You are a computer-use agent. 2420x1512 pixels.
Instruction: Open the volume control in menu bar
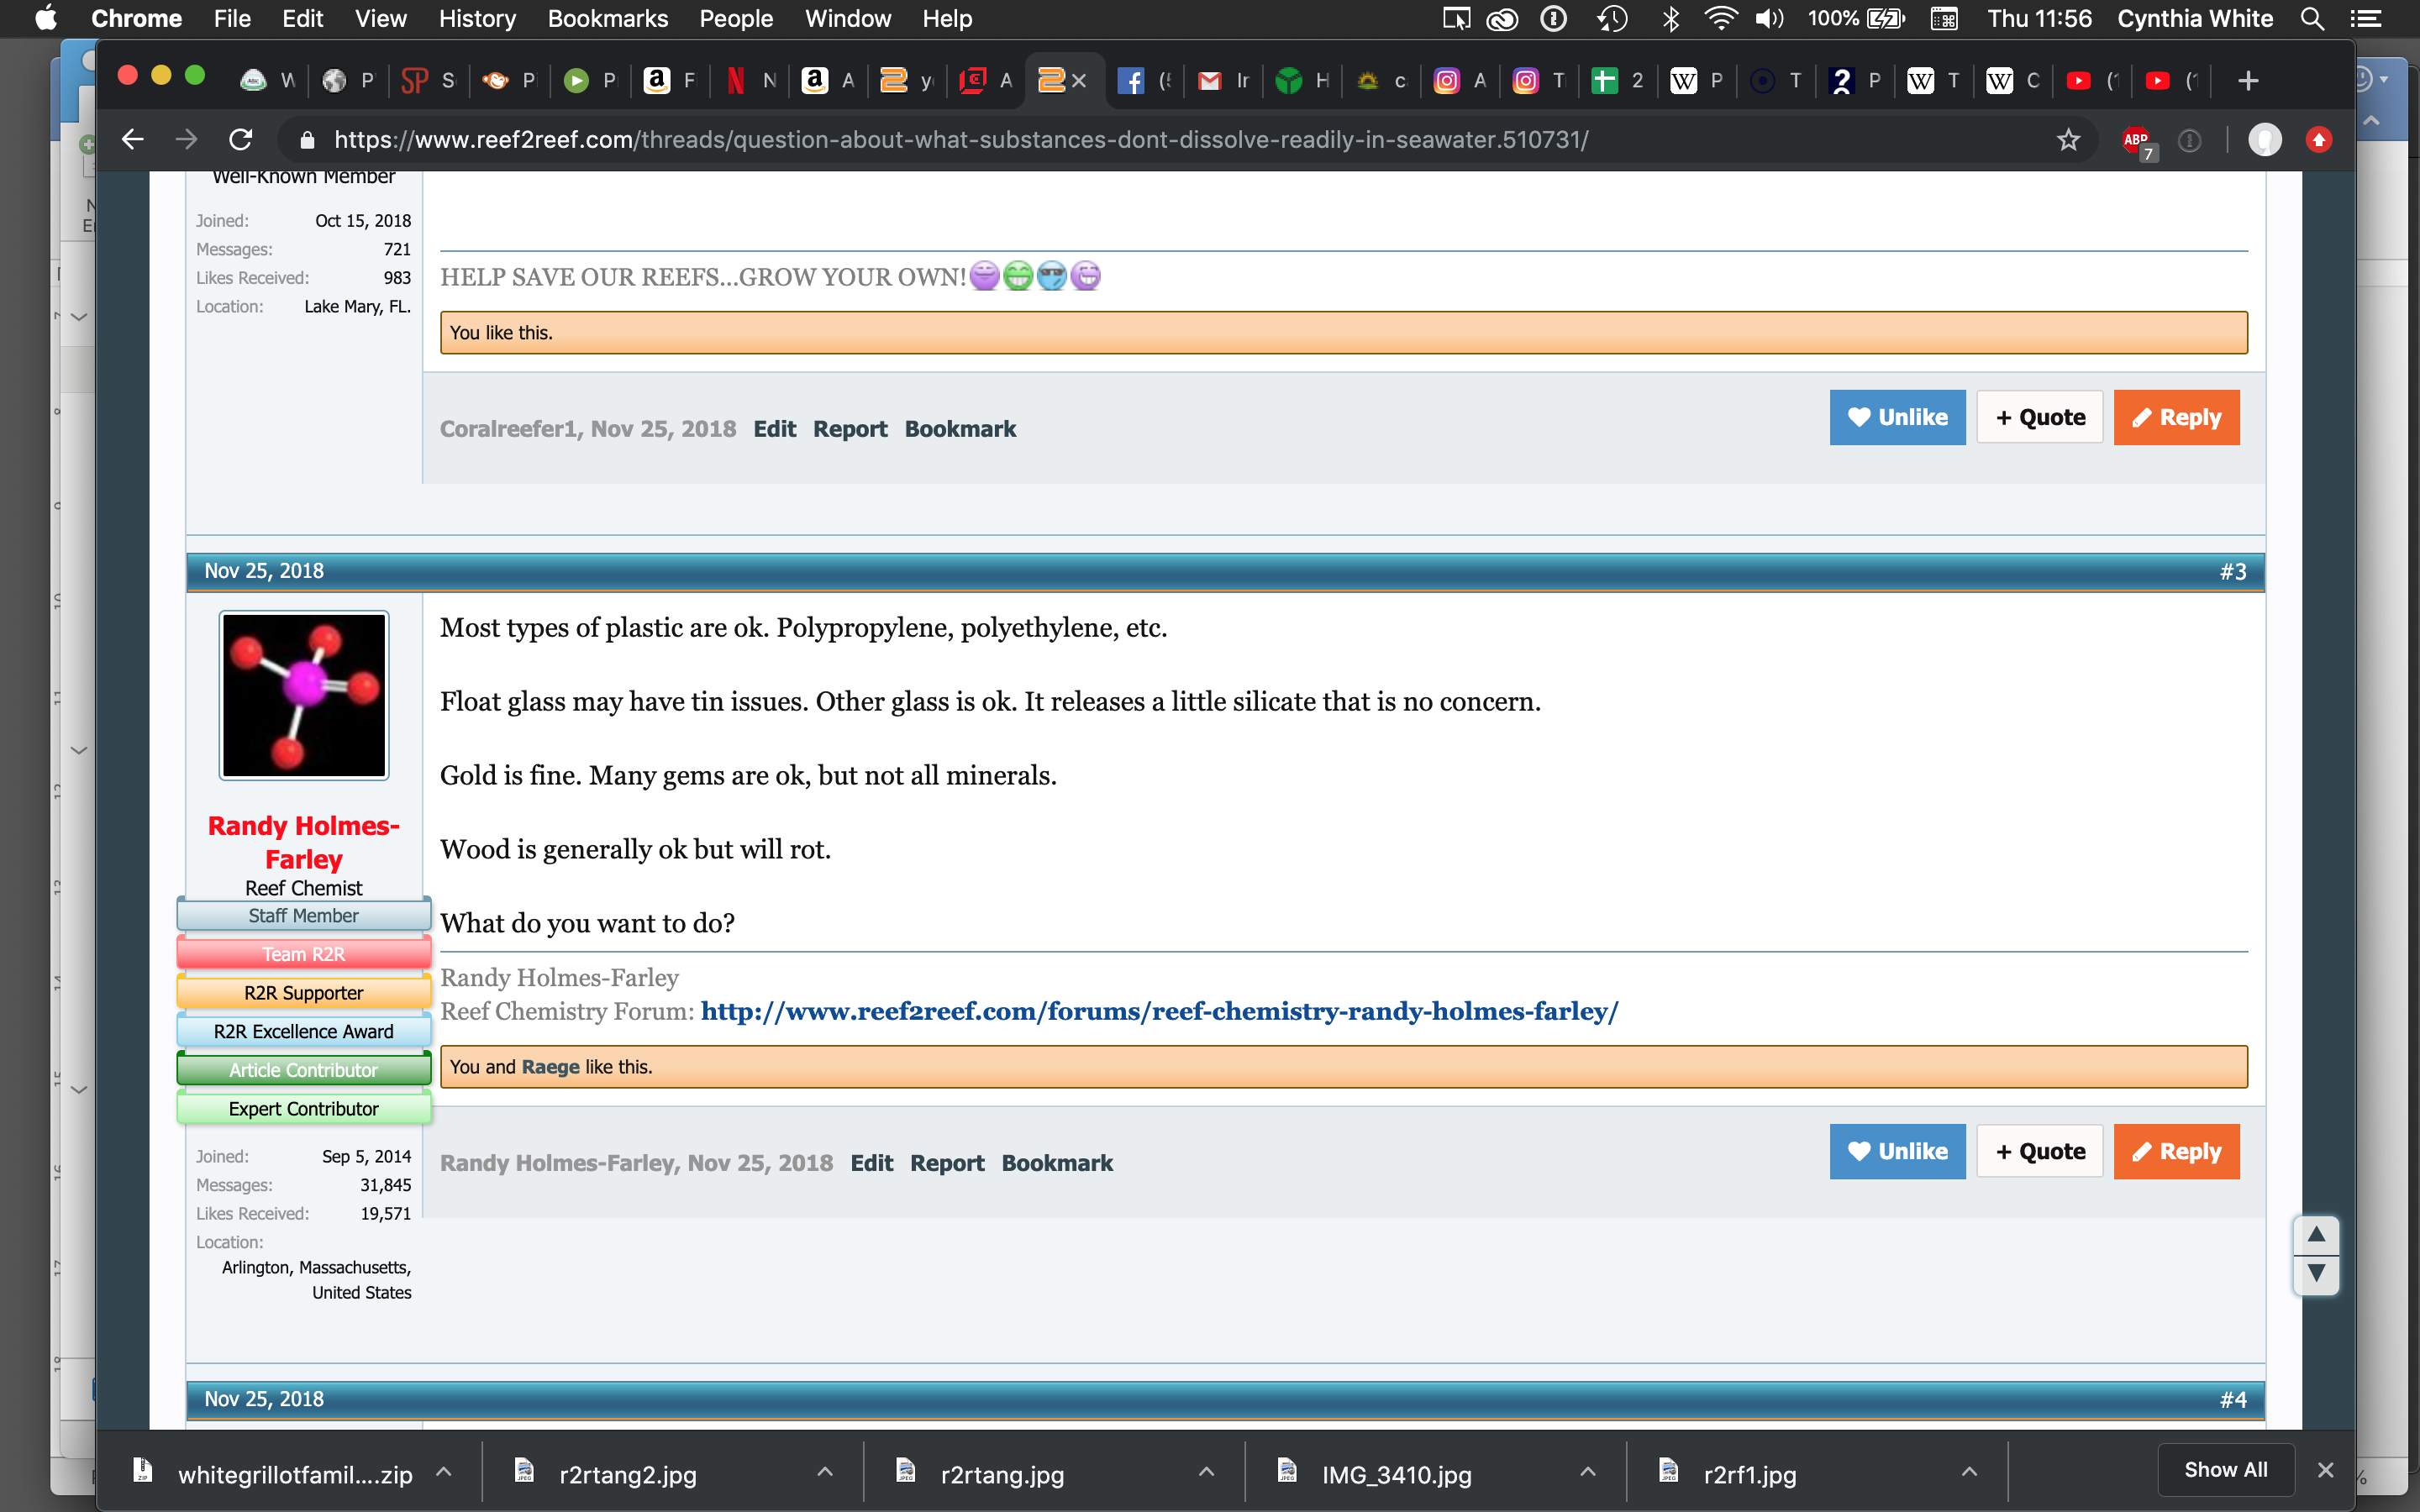click(1769, 18)
